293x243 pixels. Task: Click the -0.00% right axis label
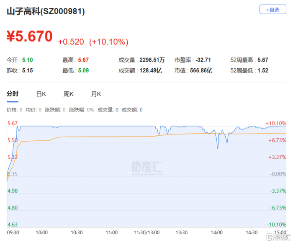click(x=278, y=174)
